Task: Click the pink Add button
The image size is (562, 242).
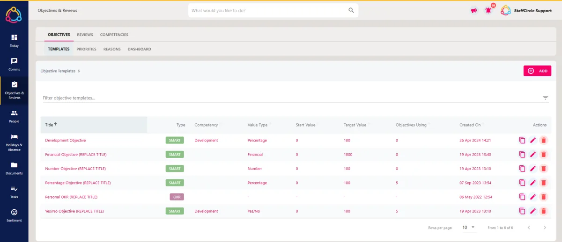Action: coord(537,71)
